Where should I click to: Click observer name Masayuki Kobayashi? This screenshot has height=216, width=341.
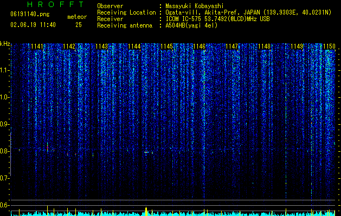tap(194, 6)
